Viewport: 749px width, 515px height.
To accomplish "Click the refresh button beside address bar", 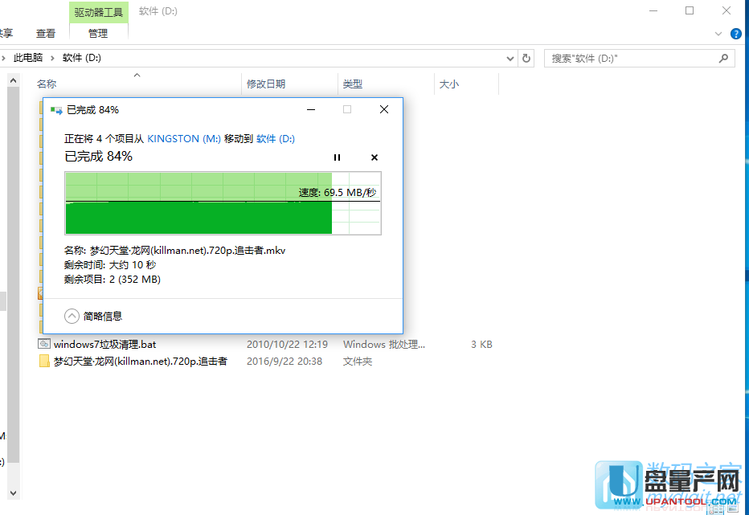I will tap(527, 58).
